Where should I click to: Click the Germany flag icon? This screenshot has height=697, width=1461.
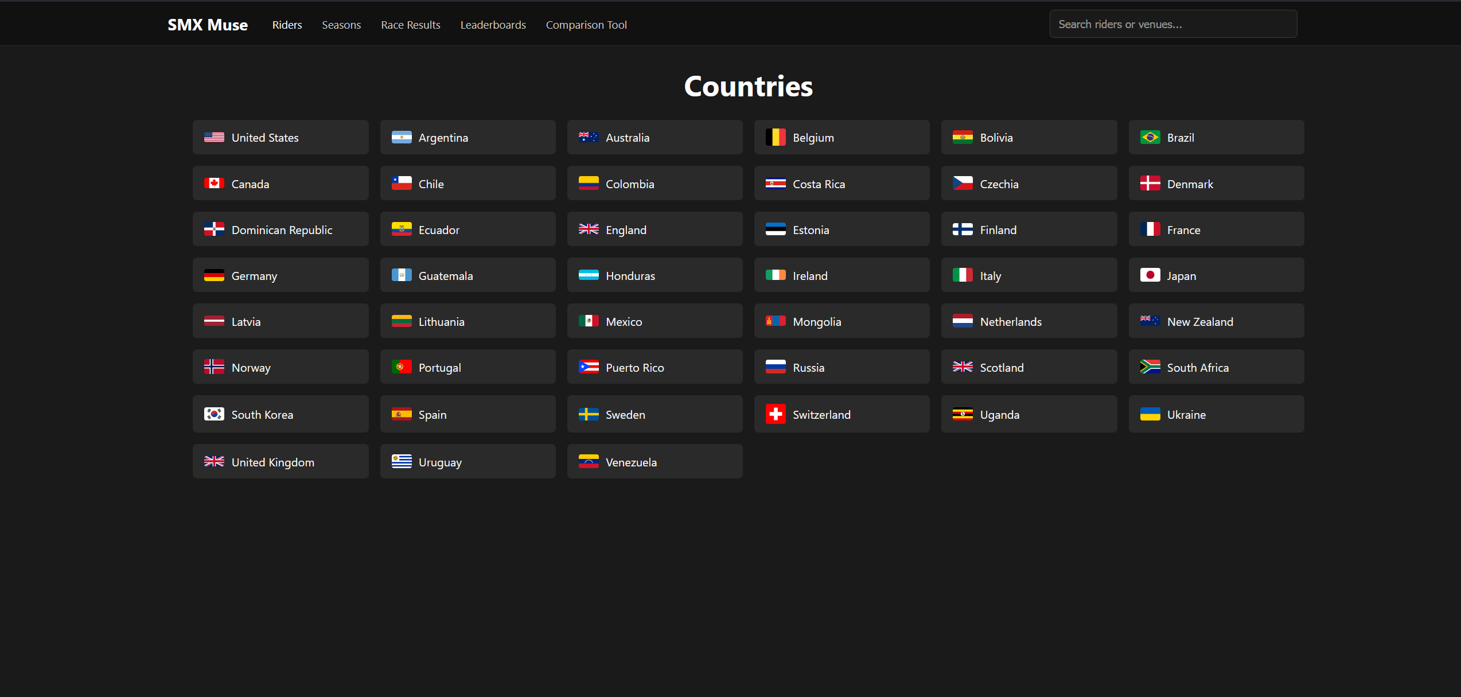click(x=214, y=275)
